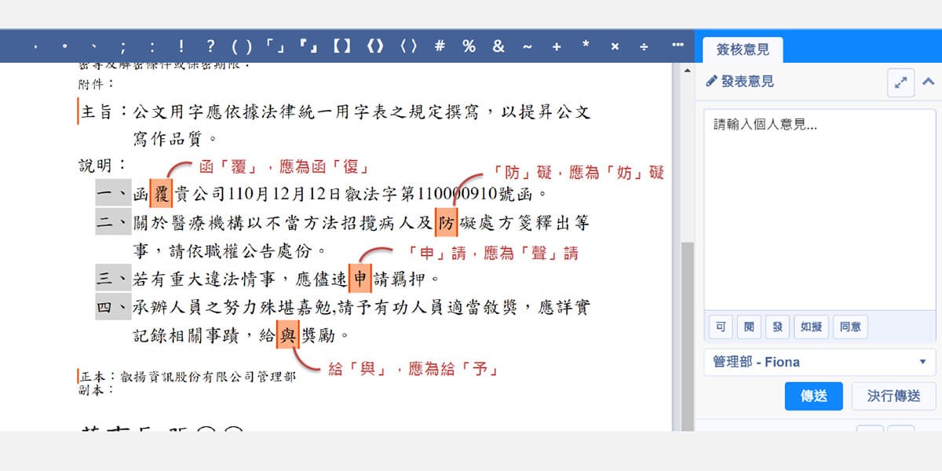Collapse 發表意見 section using the chevron
This screenshot has width=942, height=471.
pyautogui.click(x=929, y=82)
